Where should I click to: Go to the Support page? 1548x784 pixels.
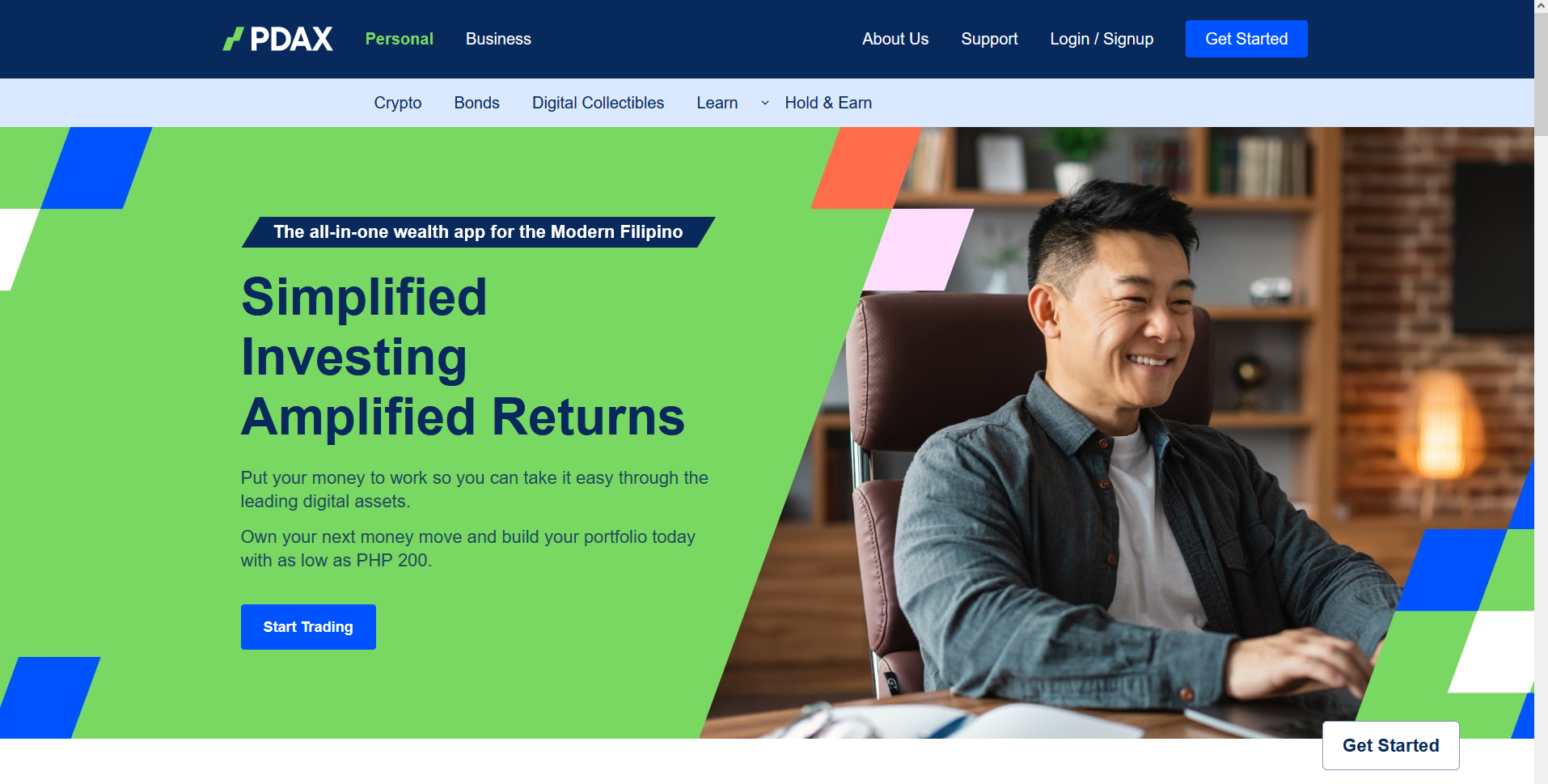[989, 39]
